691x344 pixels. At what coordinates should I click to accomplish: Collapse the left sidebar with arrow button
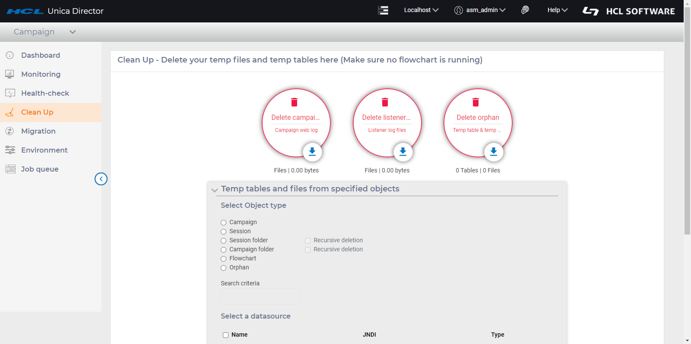(101, 179)
